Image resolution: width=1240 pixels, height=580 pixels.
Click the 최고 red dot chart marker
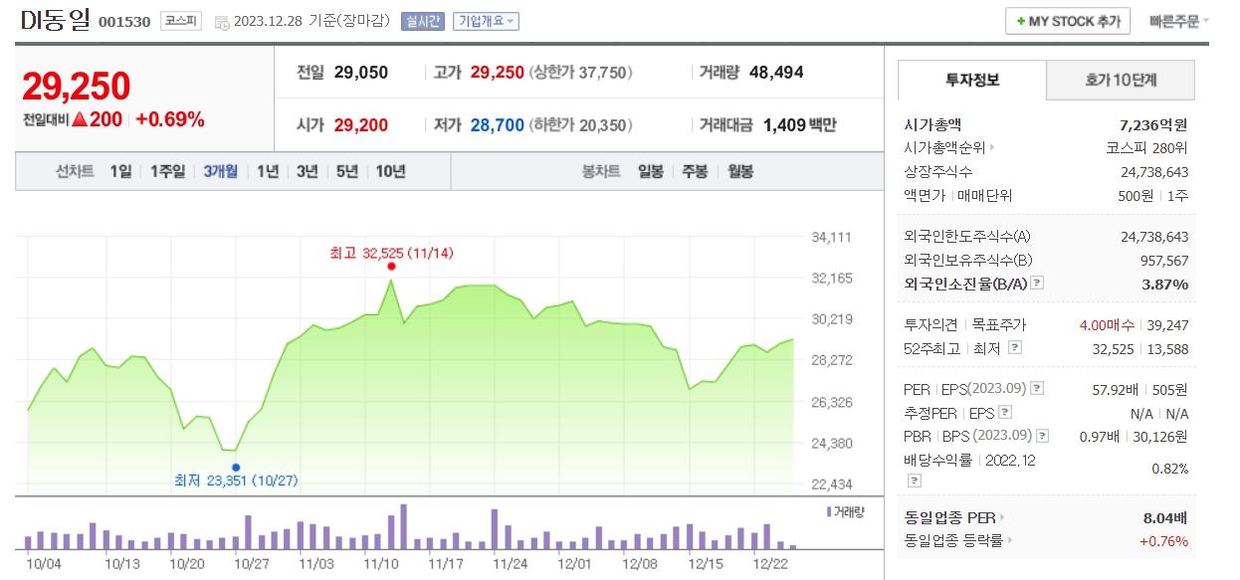(391, 266)
